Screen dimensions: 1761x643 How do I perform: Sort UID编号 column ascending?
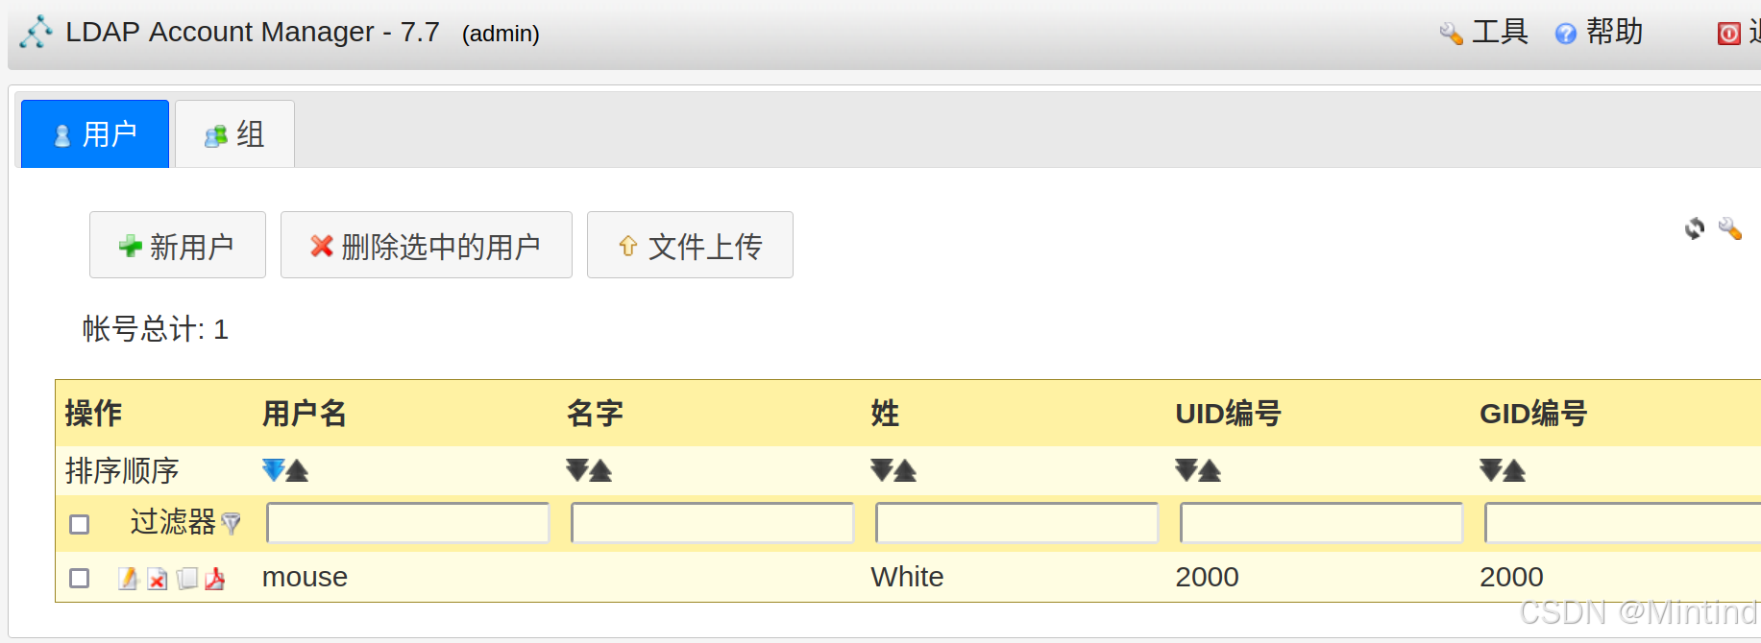[x=1211, y=470]
